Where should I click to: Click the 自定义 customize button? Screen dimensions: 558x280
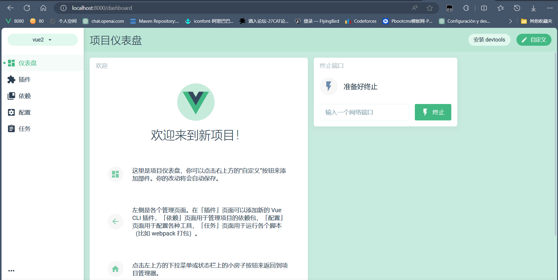coord(534,40)
